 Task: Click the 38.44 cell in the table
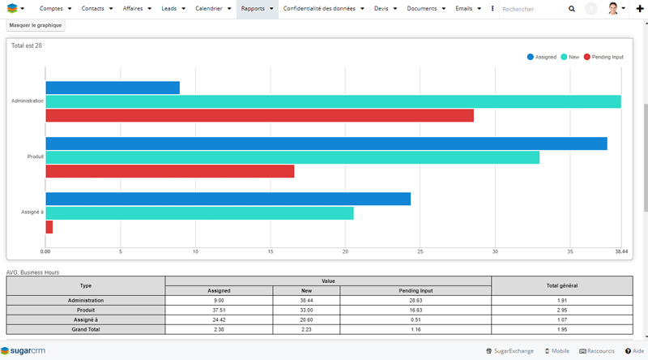pyautogui.click(x=306, y=301)
